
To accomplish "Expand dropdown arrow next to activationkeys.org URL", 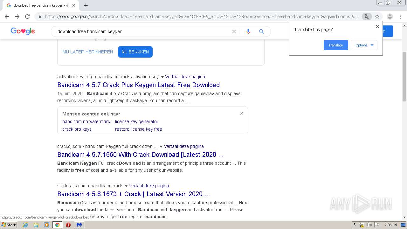I will [162, 77].
